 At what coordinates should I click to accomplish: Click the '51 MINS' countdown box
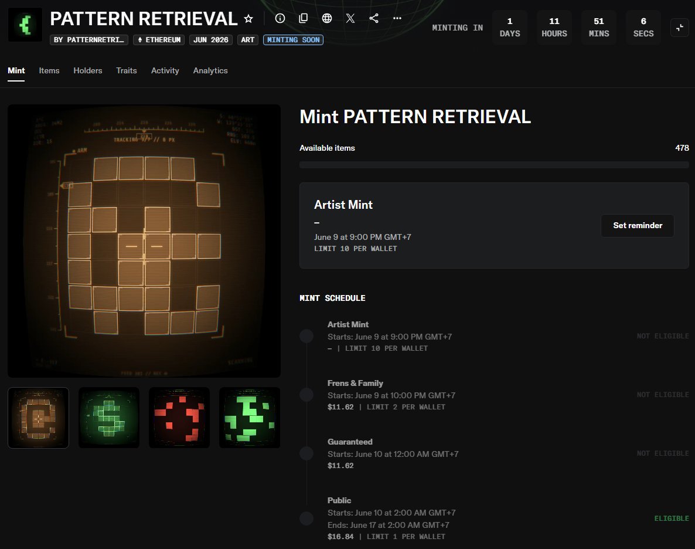[599, 28]
